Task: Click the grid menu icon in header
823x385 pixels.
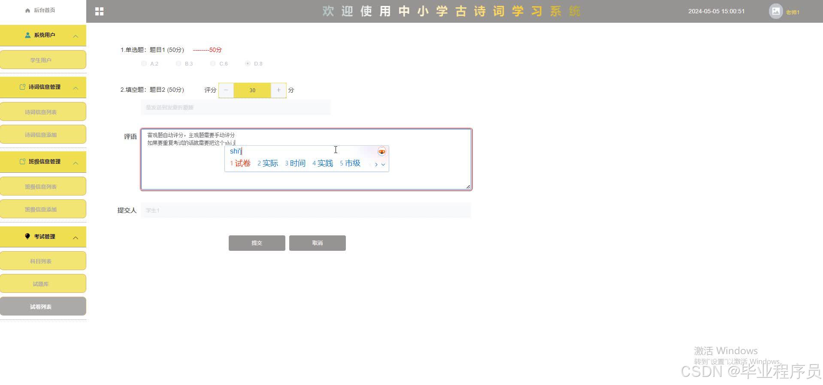Action: (x=99, y=12)
